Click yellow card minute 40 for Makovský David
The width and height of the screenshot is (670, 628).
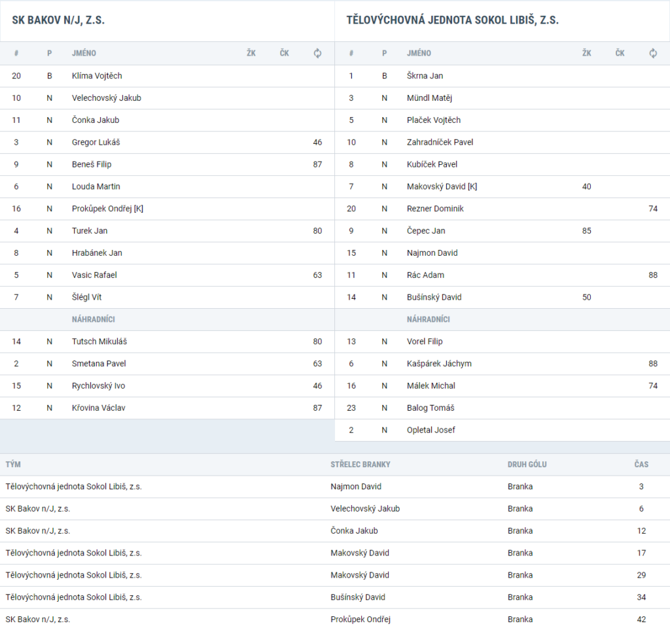(x=587, y=186)
